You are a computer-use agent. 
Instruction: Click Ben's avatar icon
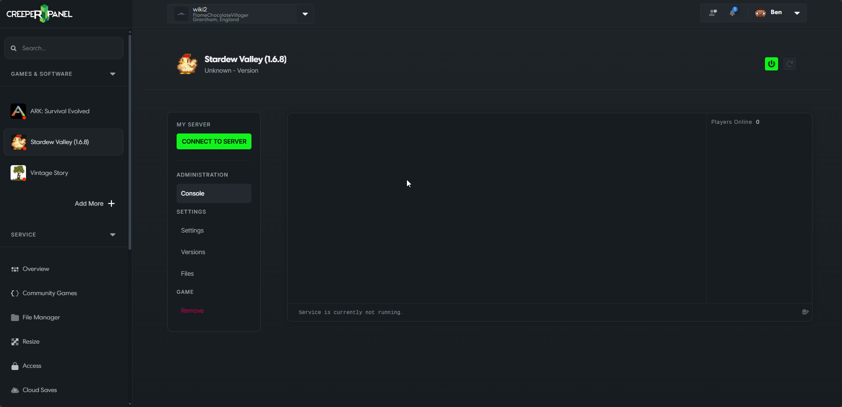tap(761, 13)
